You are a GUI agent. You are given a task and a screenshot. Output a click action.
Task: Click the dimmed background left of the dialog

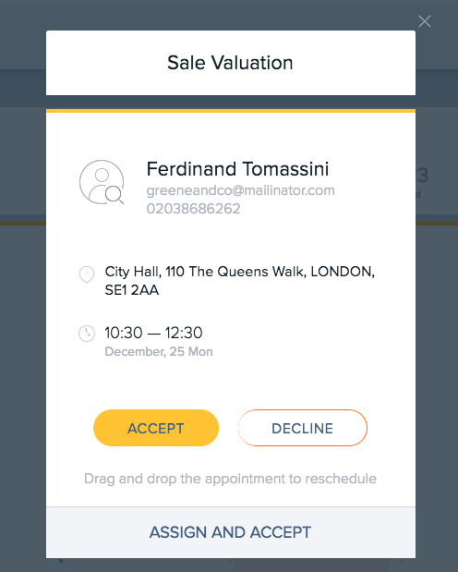click(22, 328)
